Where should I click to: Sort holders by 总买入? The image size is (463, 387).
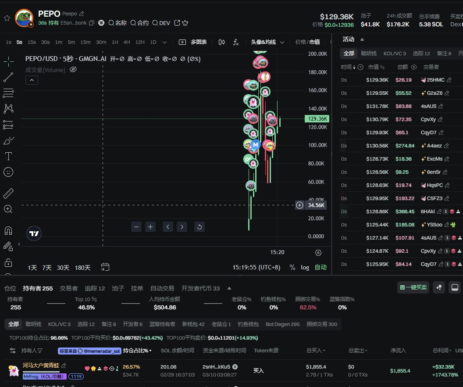point(316,351)
